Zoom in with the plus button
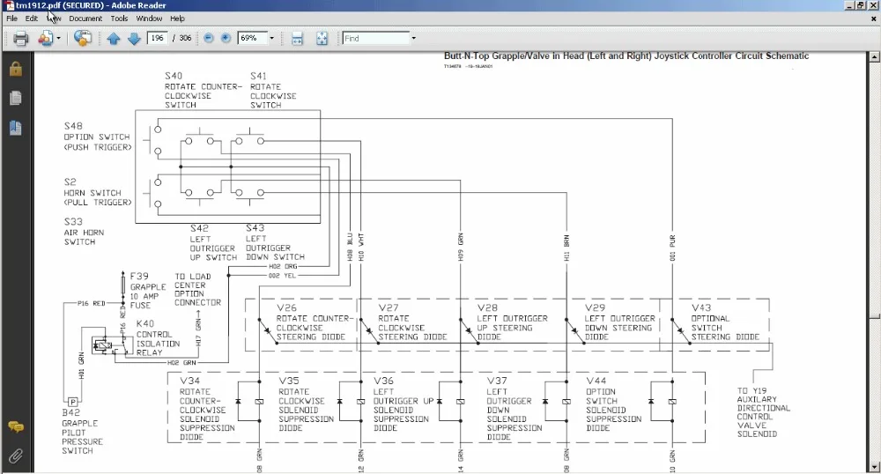The width and height of the screenshot is (881, 474). pos(226,39)
